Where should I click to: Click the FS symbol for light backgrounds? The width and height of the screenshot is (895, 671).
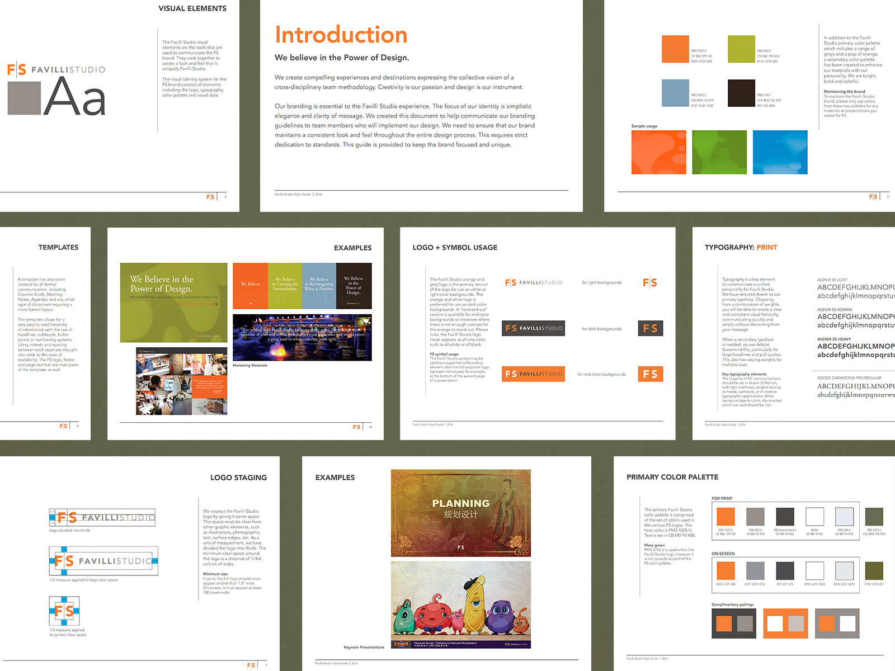650,282
